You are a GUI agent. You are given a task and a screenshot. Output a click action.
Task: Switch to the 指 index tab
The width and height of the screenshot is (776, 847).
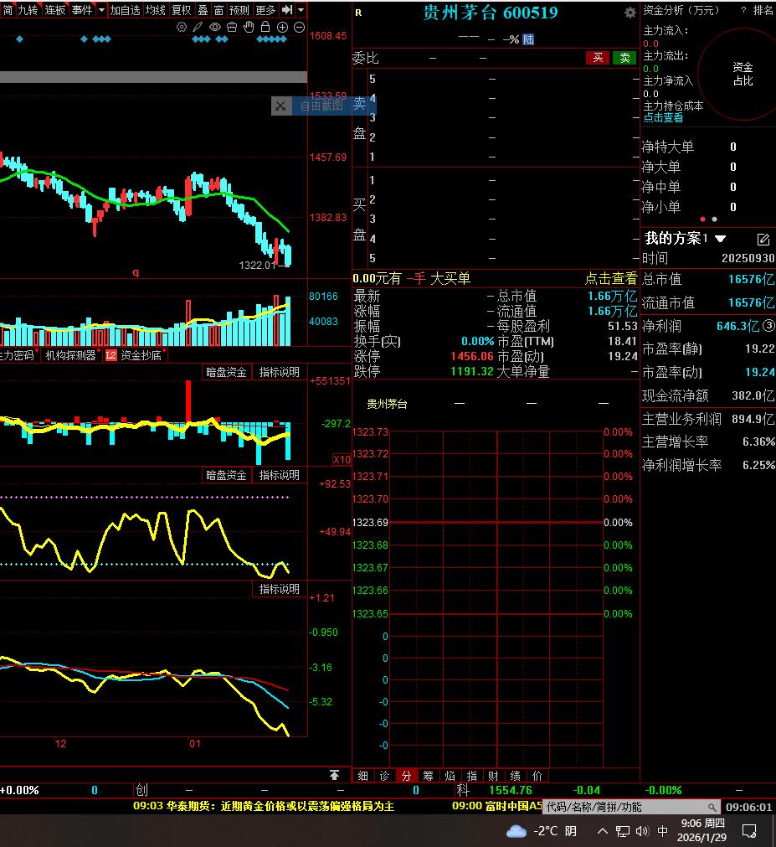[471, 776]
